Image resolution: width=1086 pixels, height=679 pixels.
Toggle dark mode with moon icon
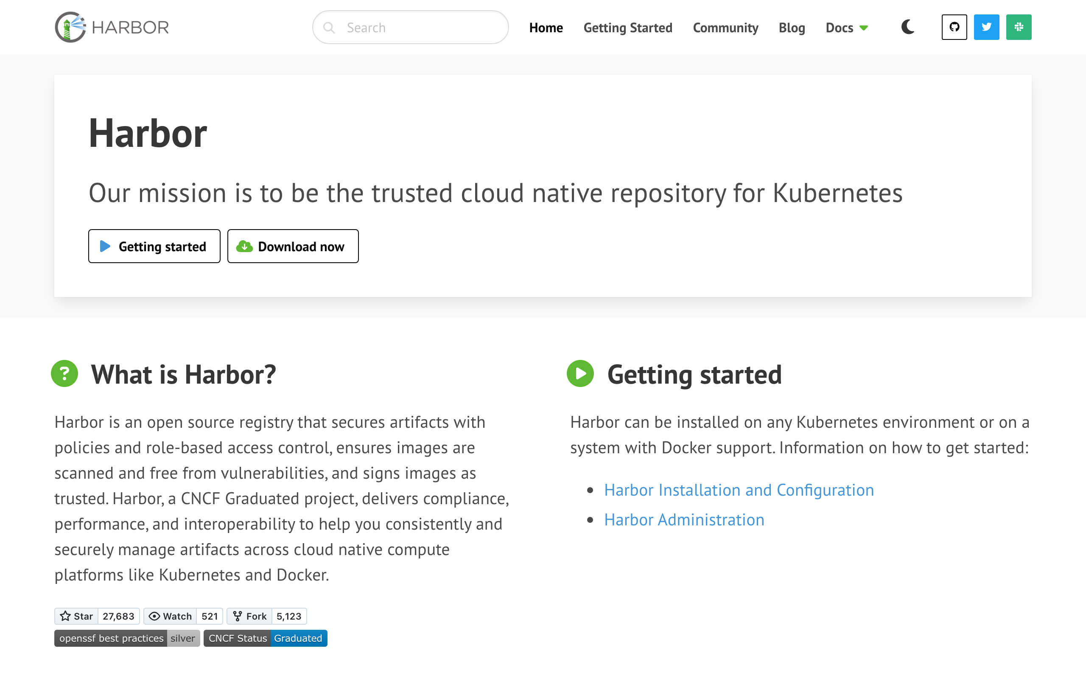pos(907,28)
